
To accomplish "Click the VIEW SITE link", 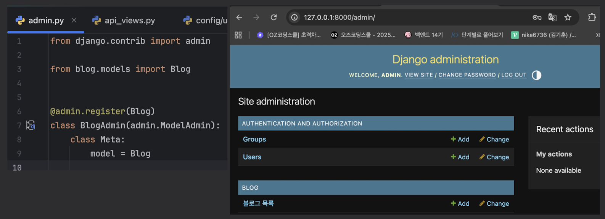I will pyautogui.click(x=418, y=75).
